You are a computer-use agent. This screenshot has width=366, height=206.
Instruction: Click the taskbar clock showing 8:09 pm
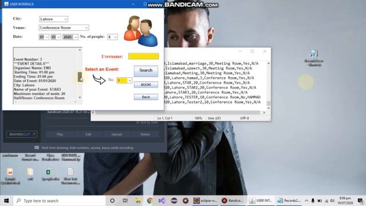pos(345,201)
